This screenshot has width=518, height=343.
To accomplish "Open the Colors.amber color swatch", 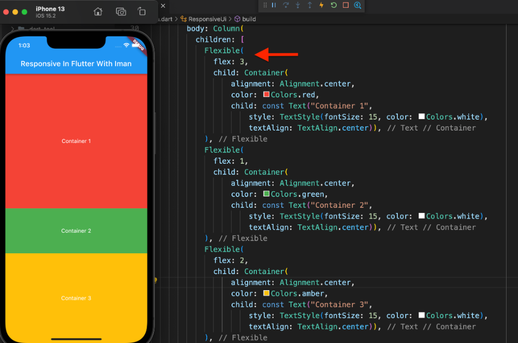I will (266, 293).
